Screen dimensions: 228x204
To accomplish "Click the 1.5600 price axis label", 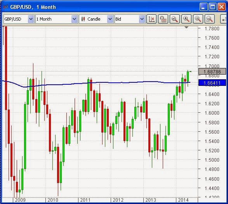I will (212, 132).
